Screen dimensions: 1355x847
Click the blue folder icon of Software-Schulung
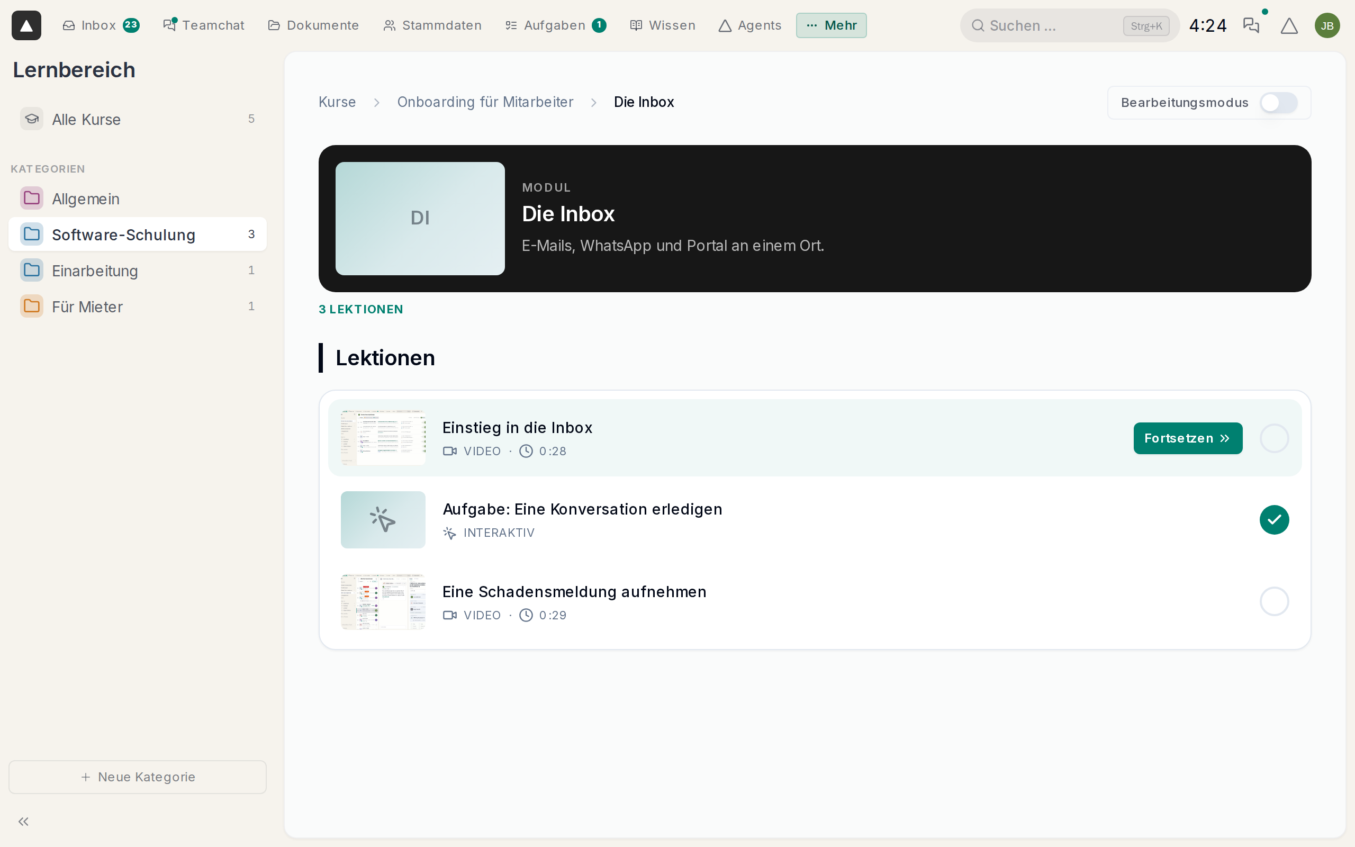(x=32, y=234)
